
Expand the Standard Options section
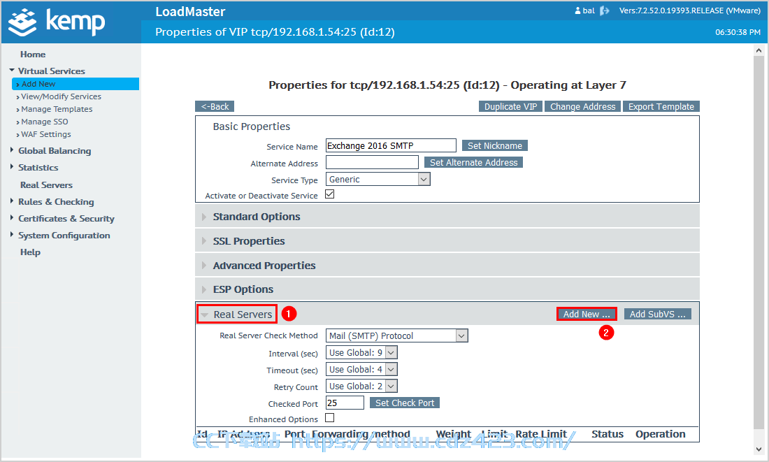click(x=447, y=216)
